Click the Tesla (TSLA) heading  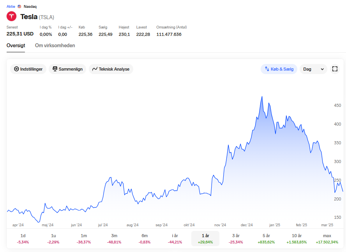pyautogui.click(x=37, y=17)
